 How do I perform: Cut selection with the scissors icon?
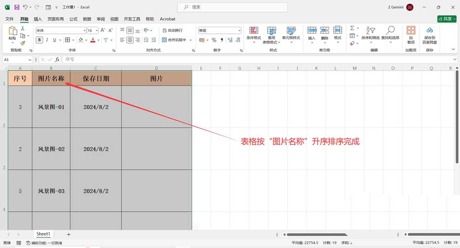tap(23, 28)
